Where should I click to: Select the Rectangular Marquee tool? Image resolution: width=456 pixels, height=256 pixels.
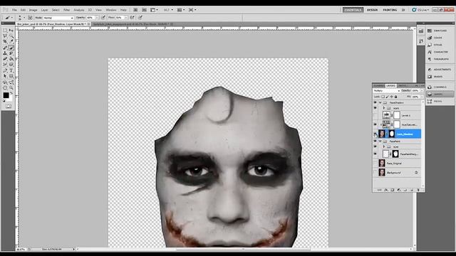[x=5, y=30]
